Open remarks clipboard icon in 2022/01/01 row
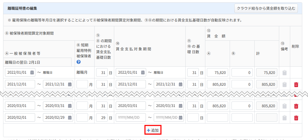Screen dimensions: 308x140 click(x=284, y=73)
